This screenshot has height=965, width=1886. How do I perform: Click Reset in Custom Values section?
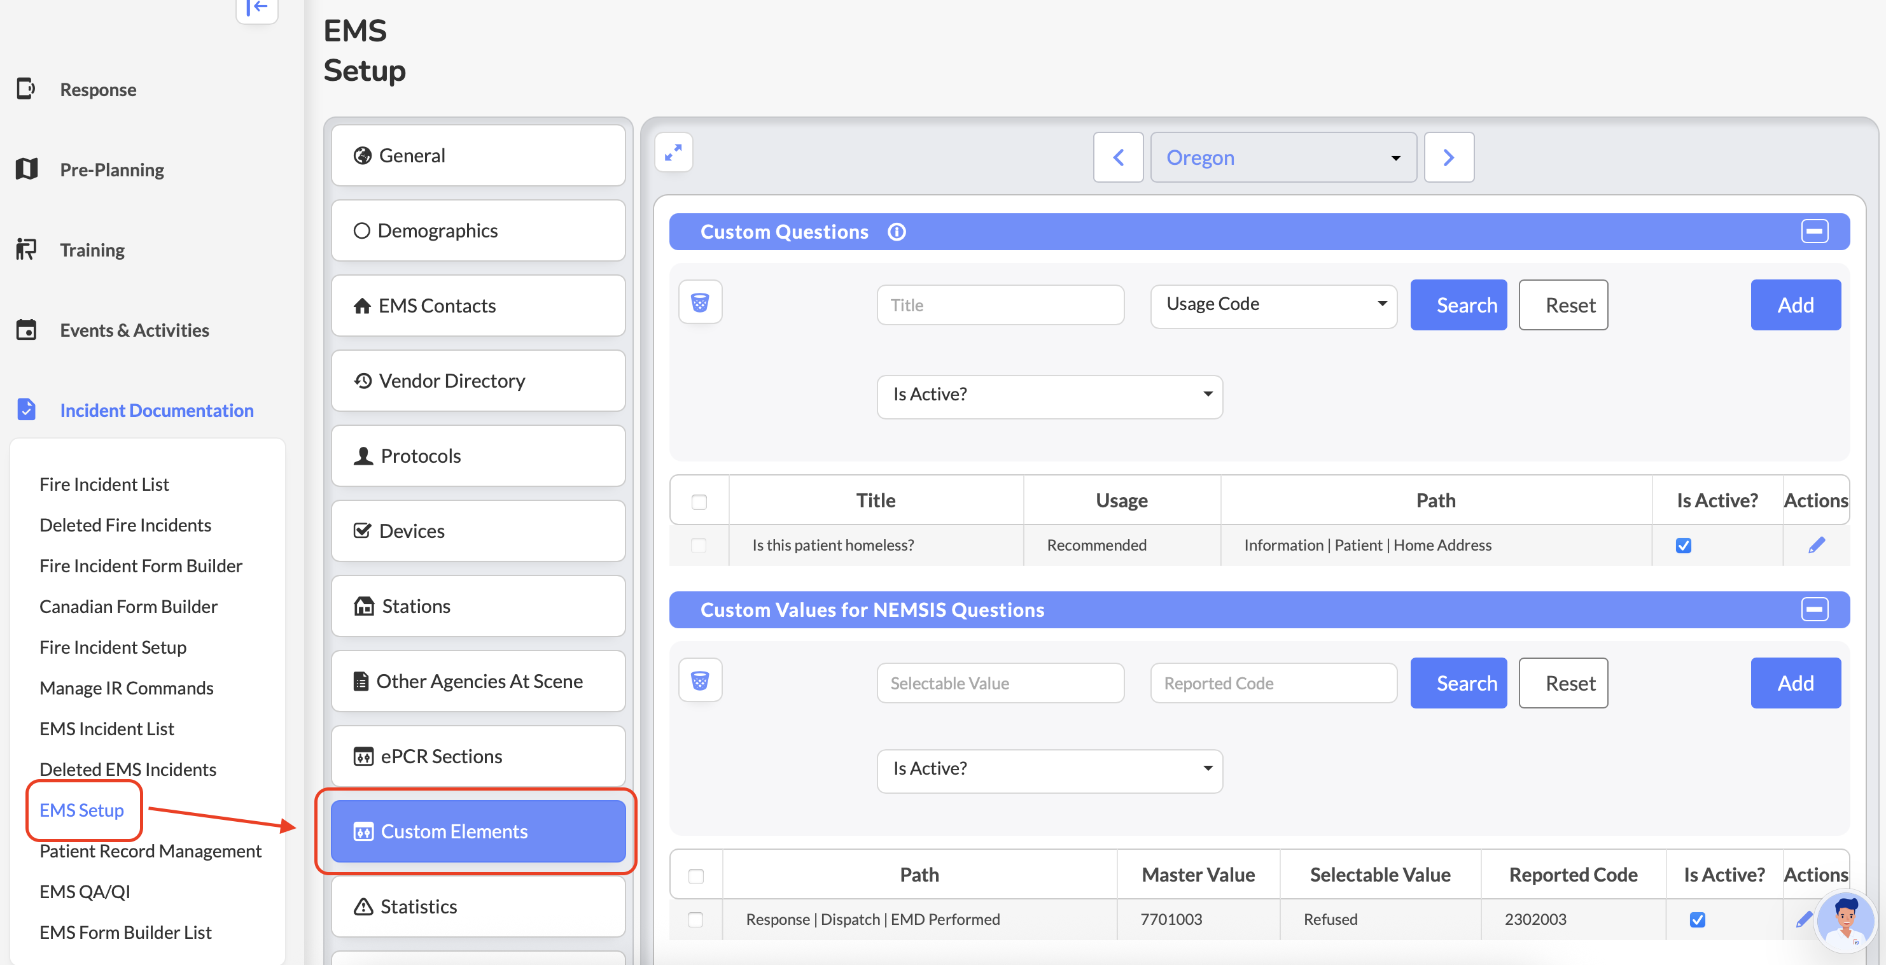pyautogui.click(x=1562, y=683)
